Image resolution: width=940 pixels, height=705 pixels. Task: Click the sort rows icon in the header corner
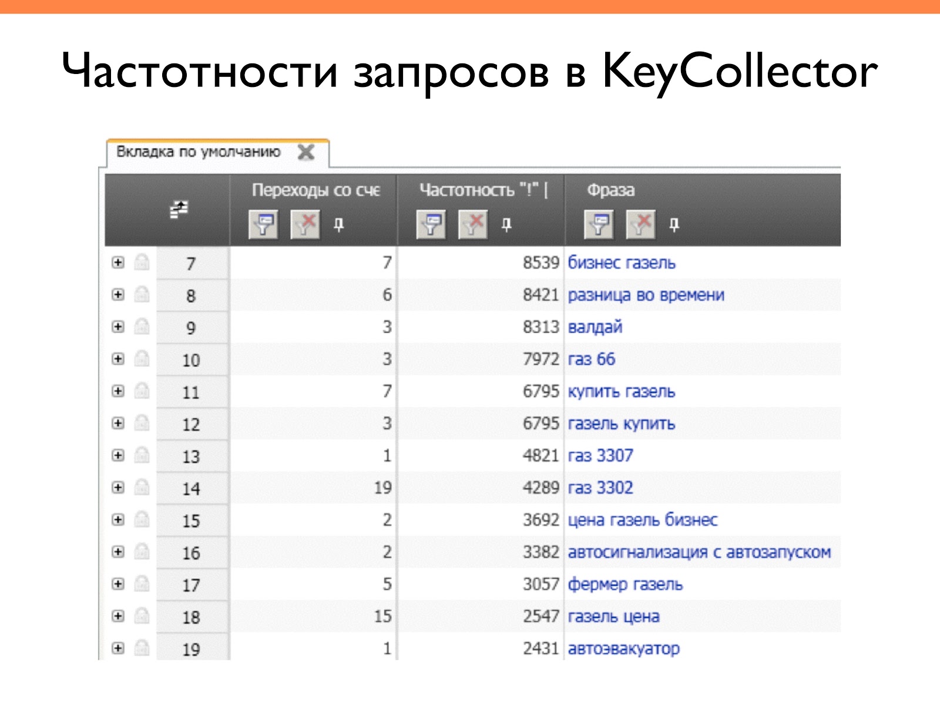[179, 210]
